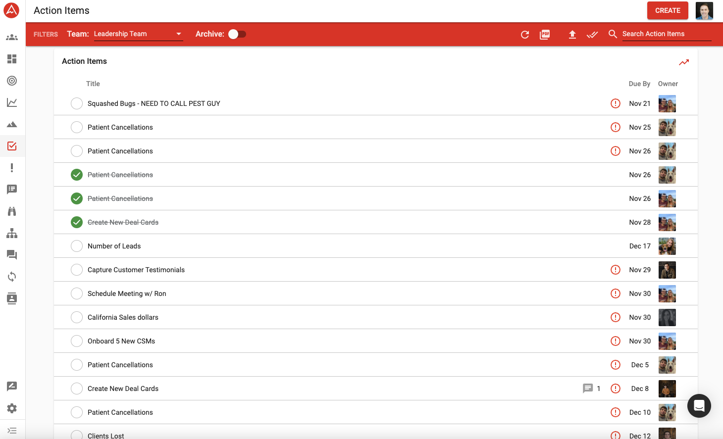Open the user profile avatar menu
Viewport: 723px width, 439px height.
pos(704,10)
